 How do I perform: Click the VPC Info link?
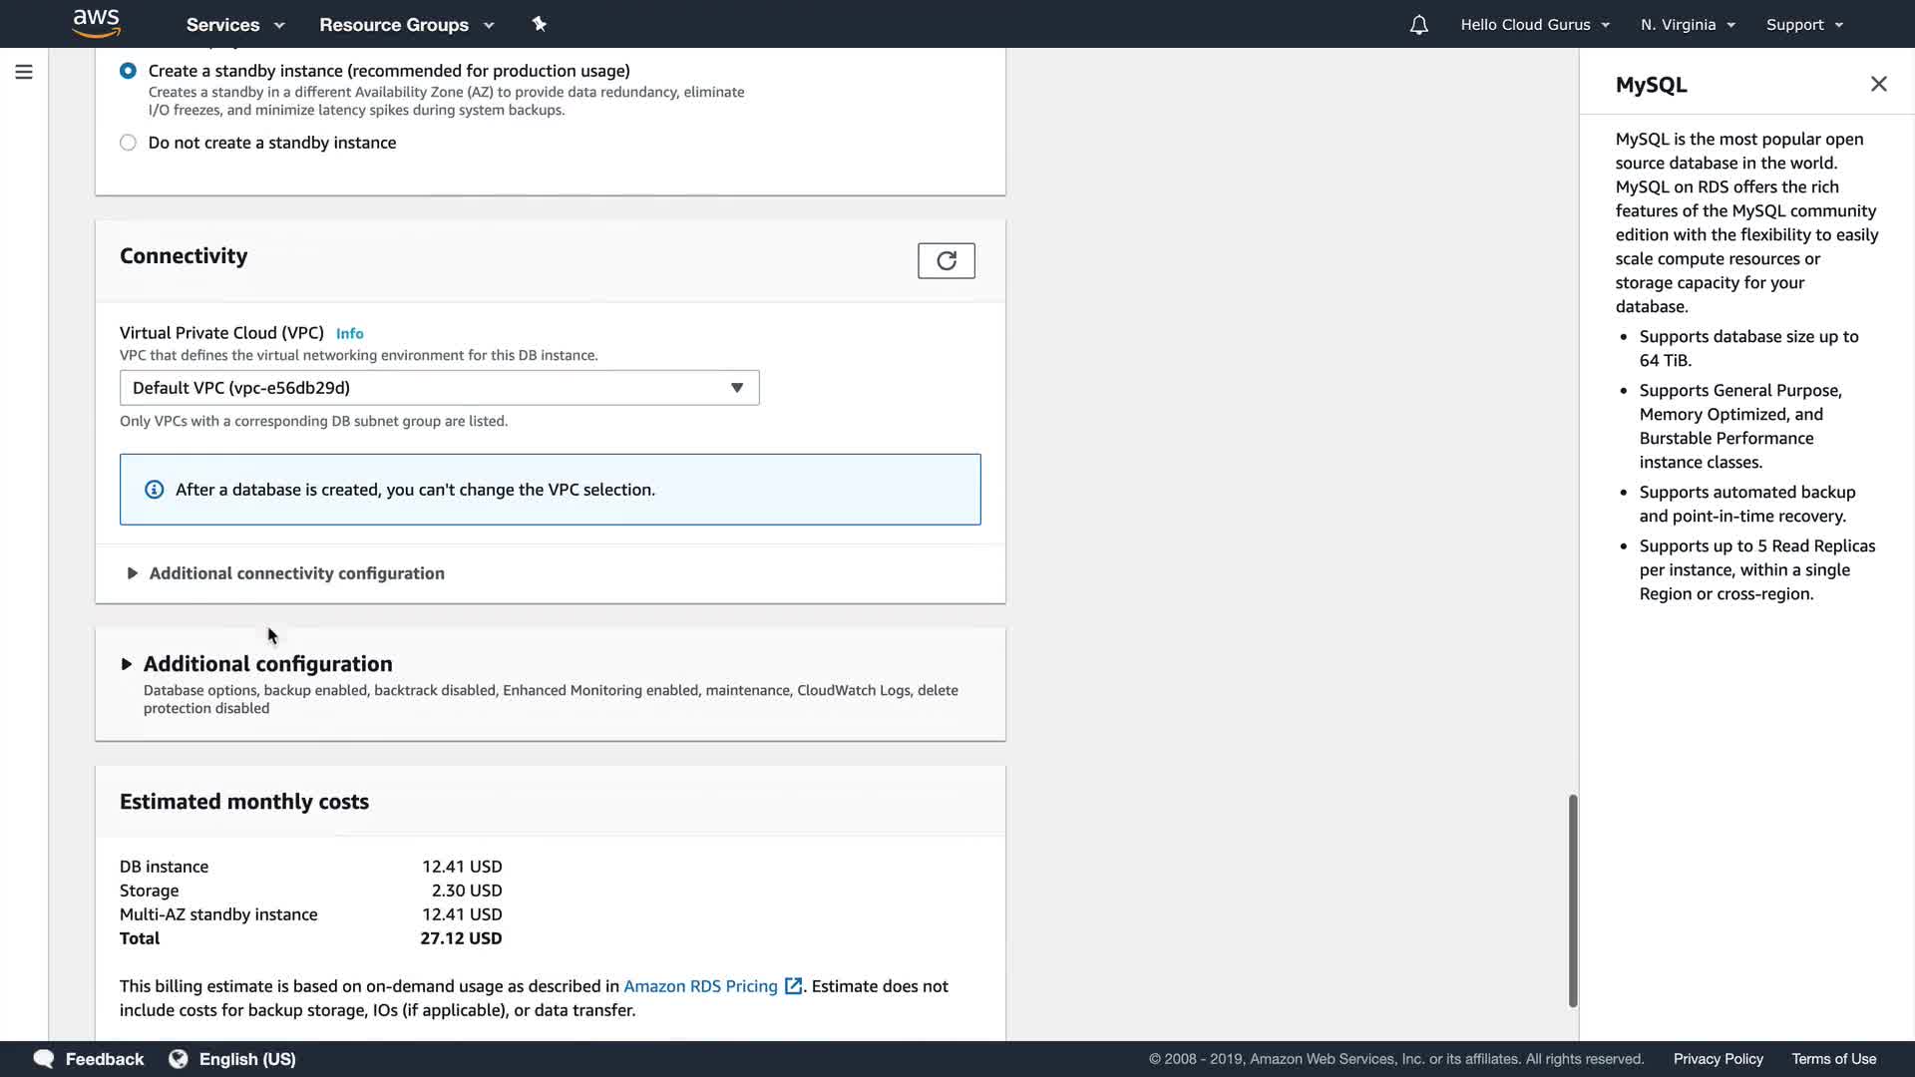(349, 334)
